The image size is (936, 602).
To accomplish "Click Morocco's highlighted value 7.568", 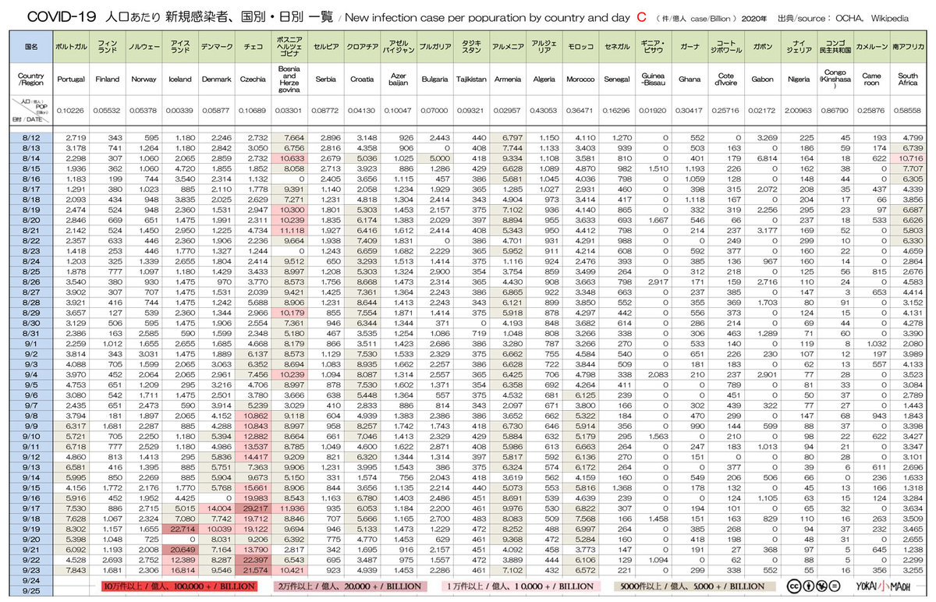I will point(582,517).
